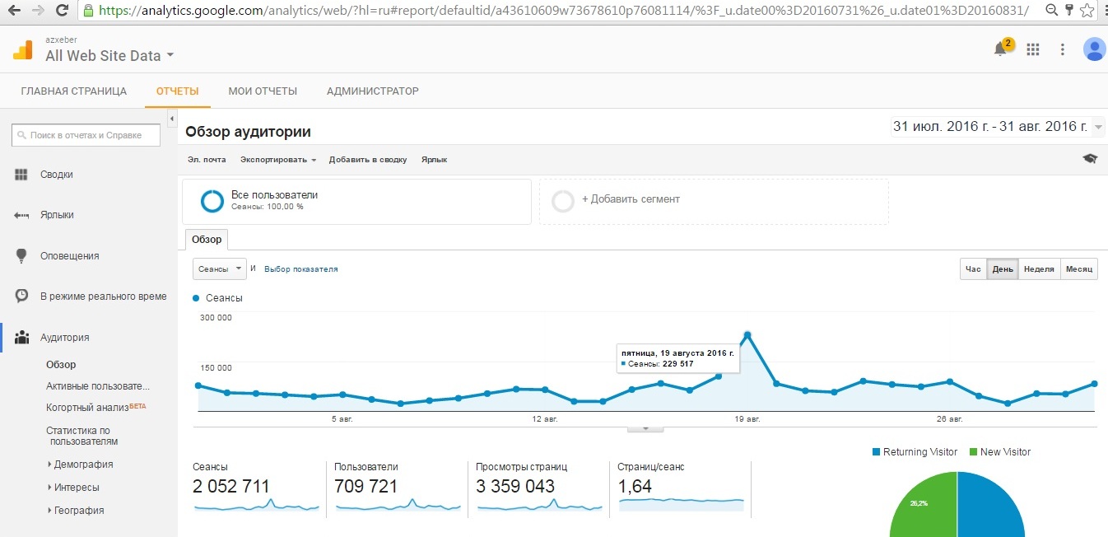Open the Экспортировать dropdown
1108x537 pixels.
pyautogui.click(x=278, y=160)
